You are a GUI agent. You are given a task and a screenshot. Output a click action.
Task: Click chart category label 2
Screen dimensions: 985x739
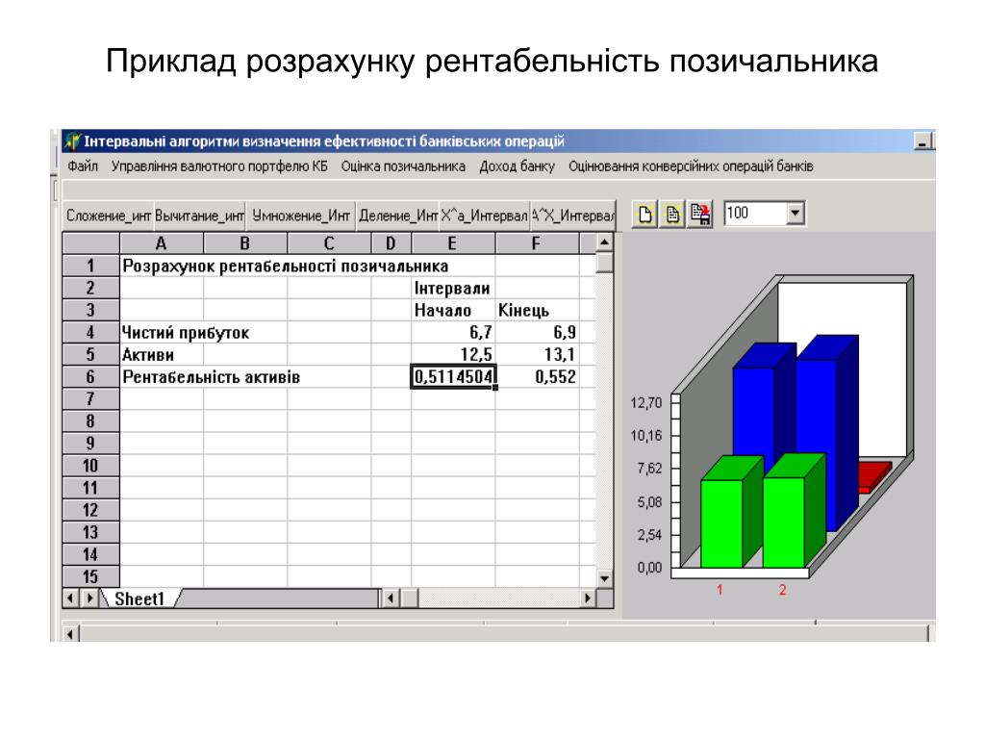click(x=783, y=590)
